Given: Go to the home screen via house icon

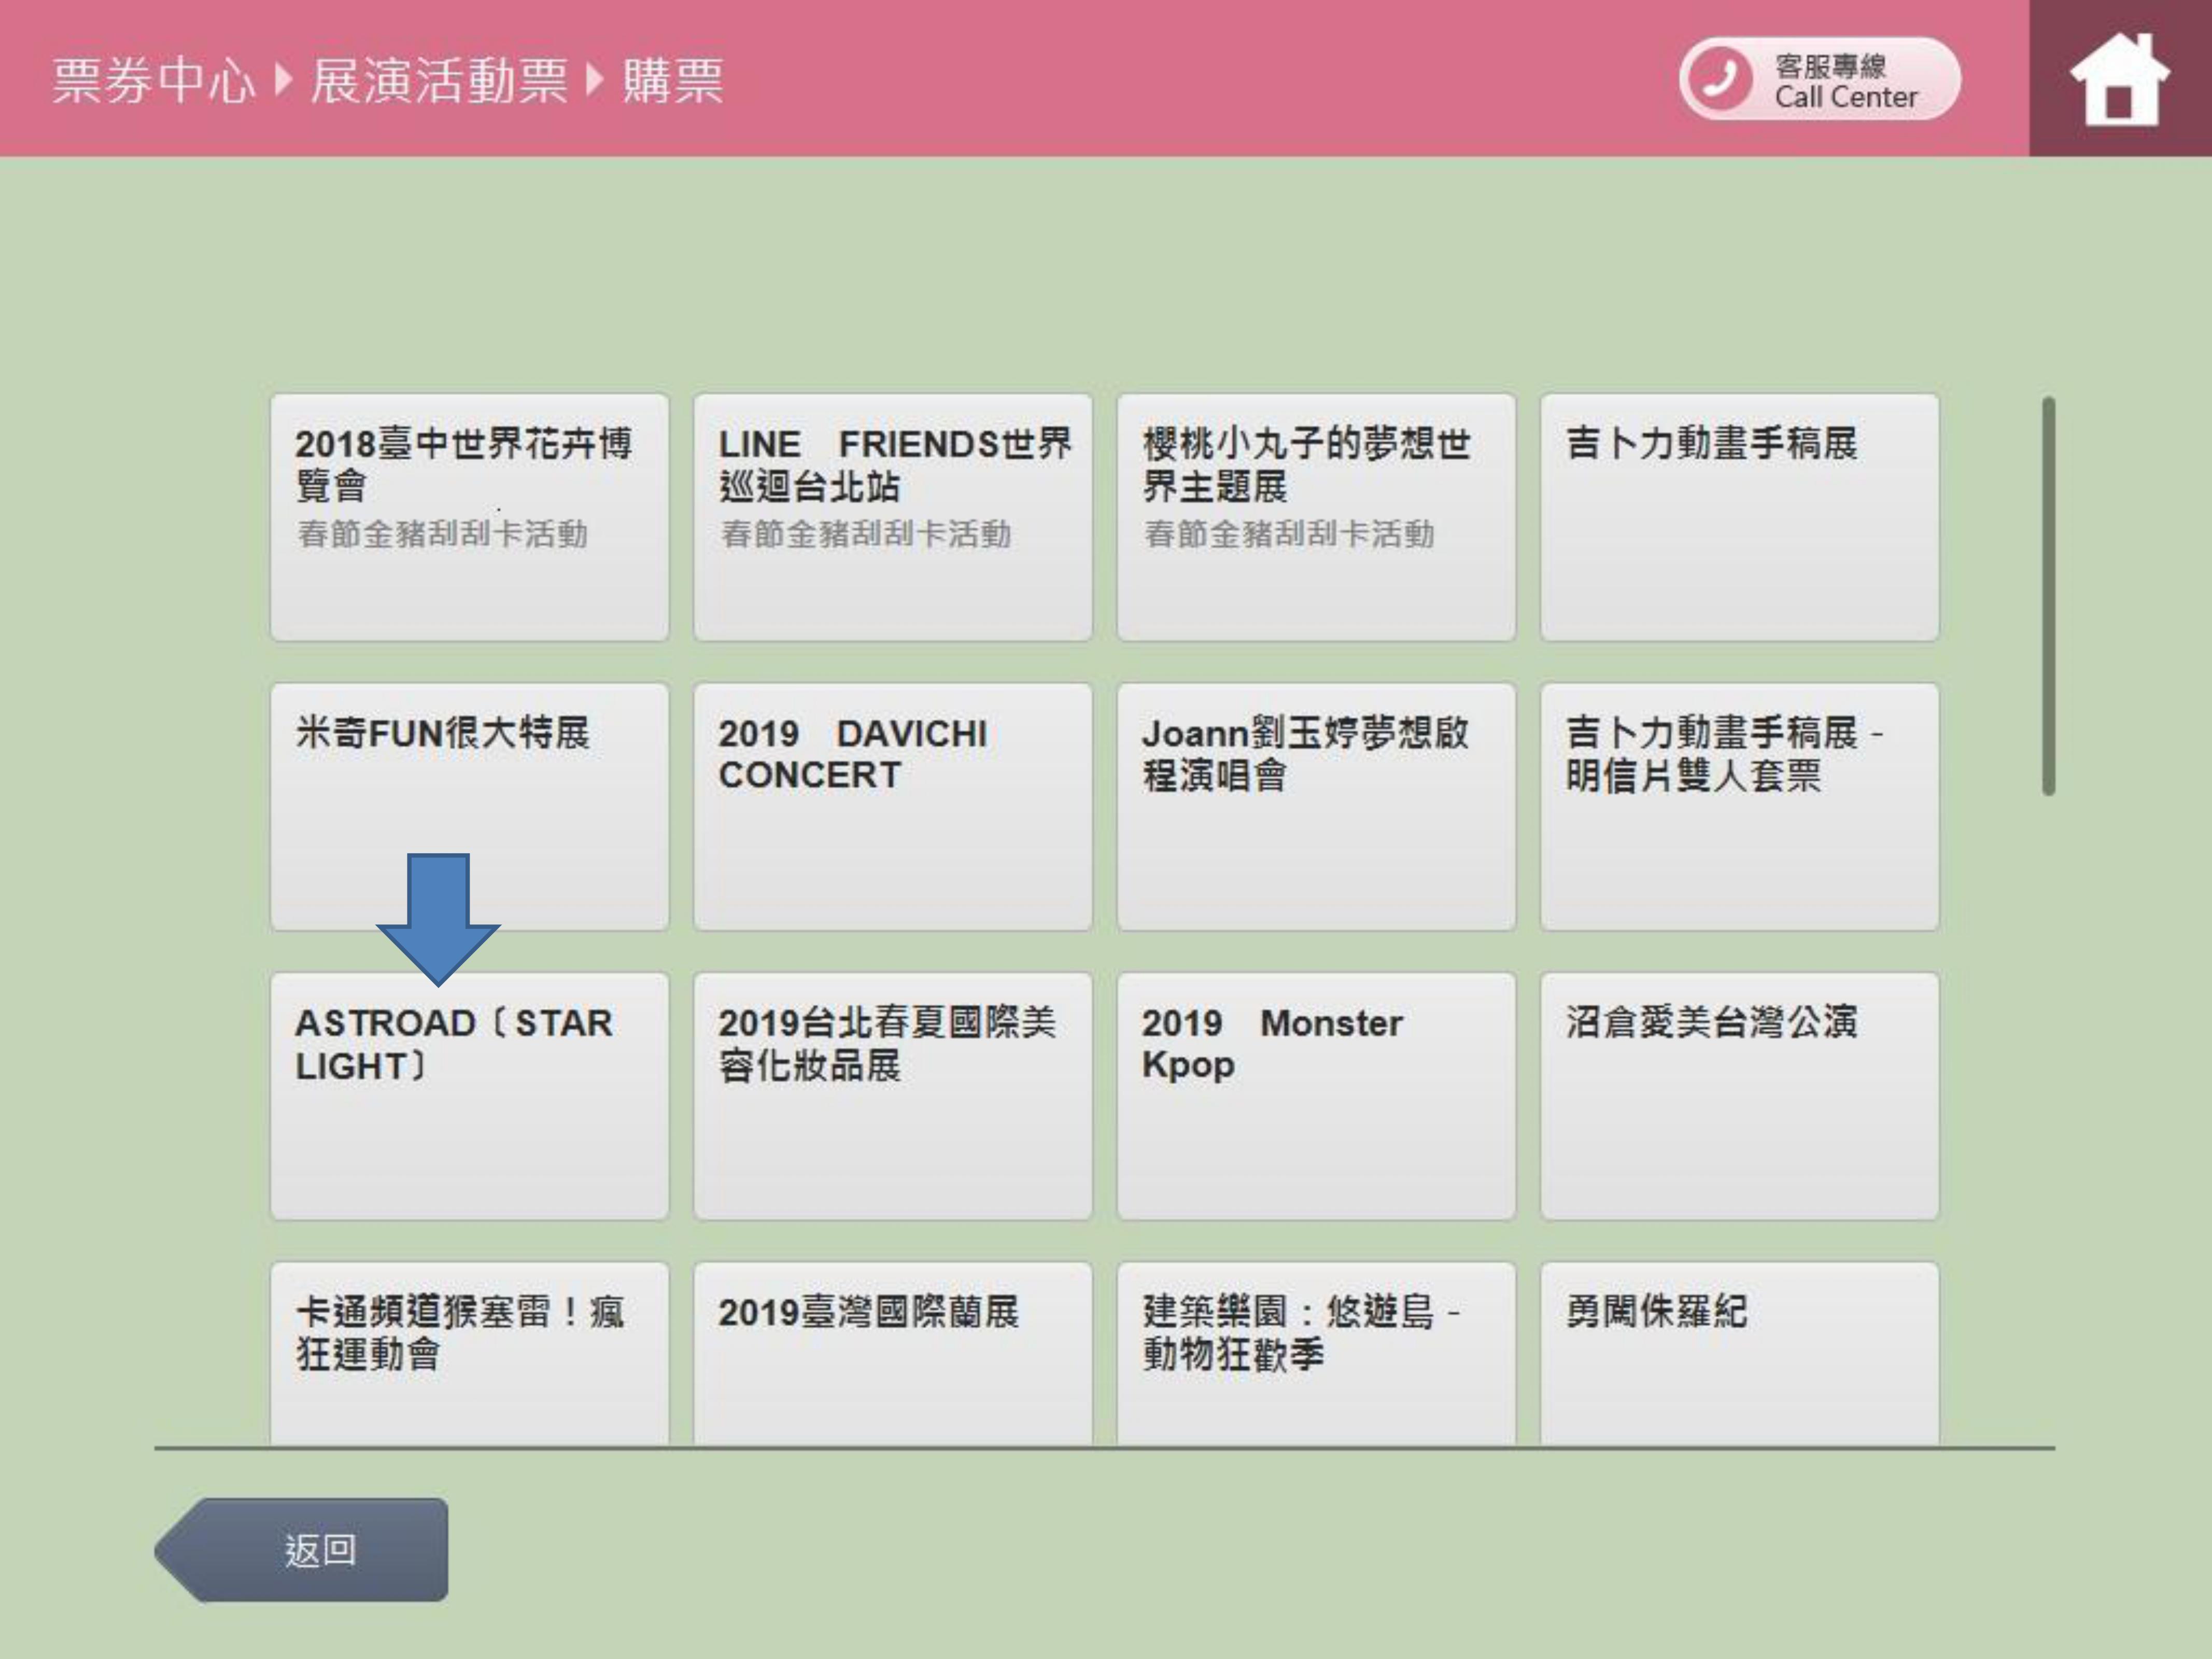Looking at the screenshot, I should tap(2120, 78).
